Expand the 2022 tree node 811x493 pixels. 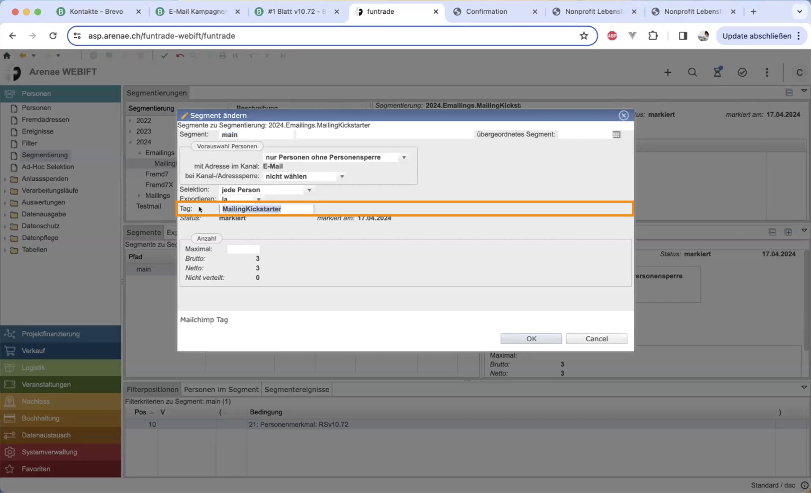(130, 121)
